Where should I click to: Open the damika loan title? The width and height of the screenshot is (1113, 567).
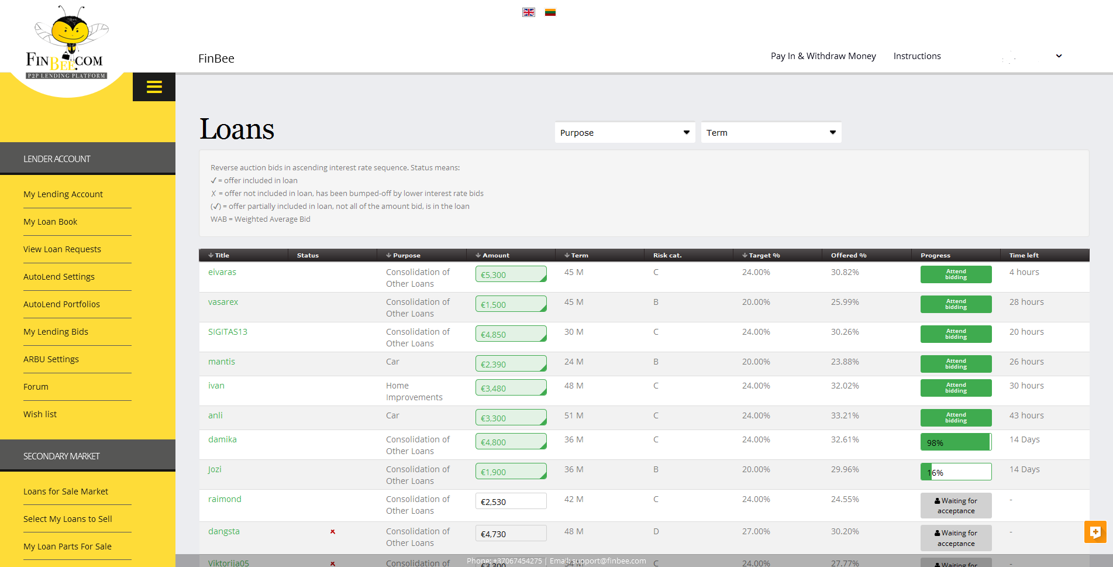coord(222,439)
